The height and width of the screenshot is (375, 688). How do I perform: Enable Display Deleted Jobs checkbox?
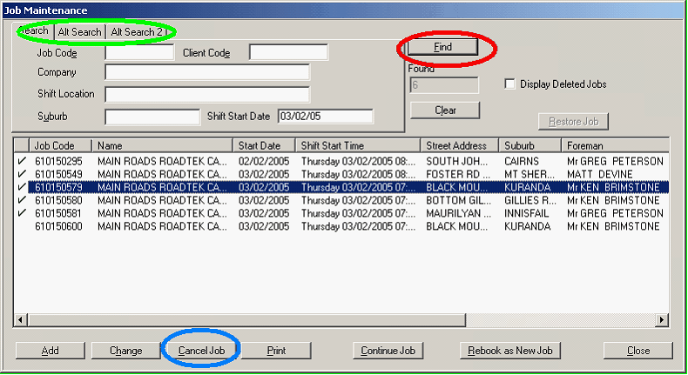pos(509,84)
